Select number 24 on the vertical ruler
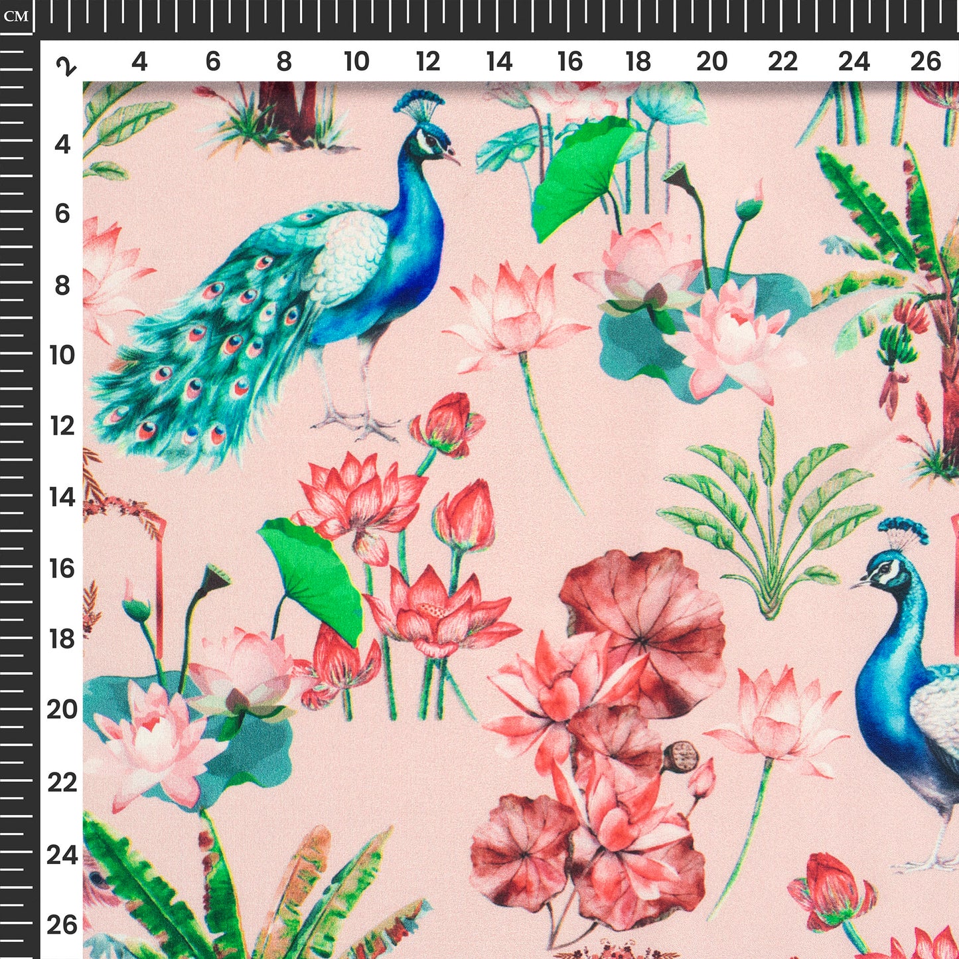 tap(62, 855)
